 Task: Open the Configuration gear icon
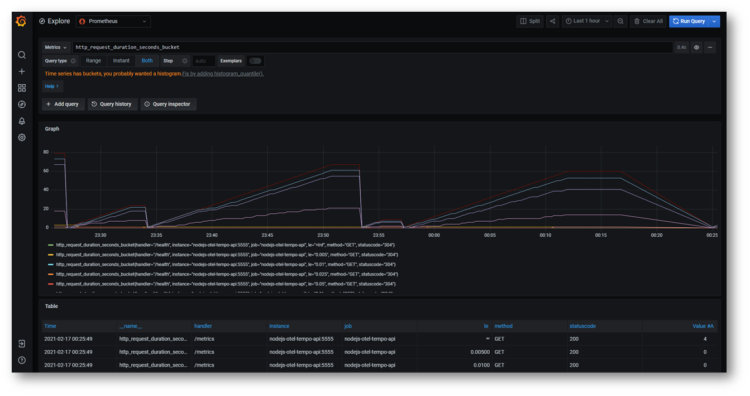tap(22, 137)
